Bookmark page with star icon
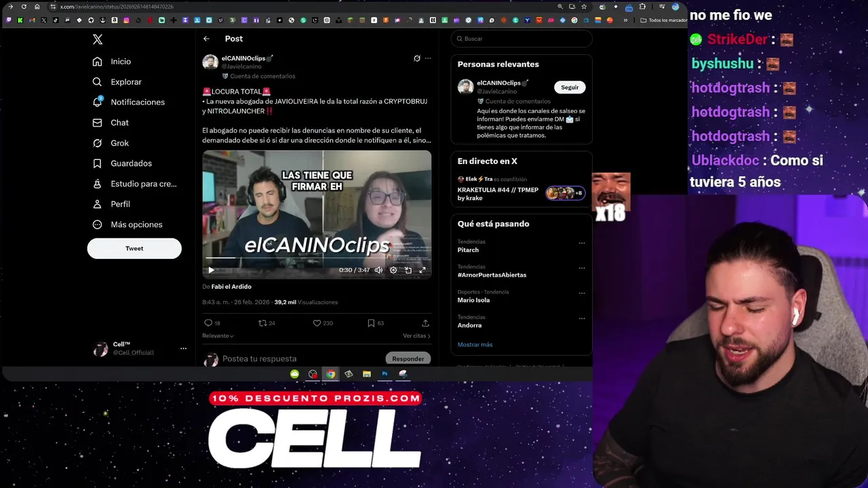 pyautogui.click(x=584, y=7)
